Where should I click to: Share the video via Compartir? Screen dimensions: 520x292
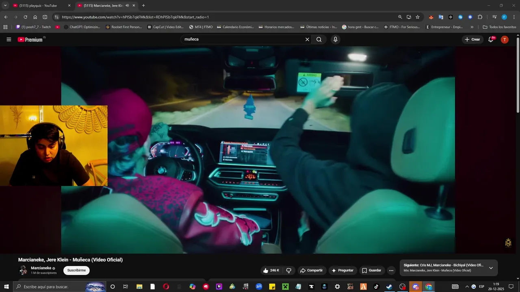point(311,271)
